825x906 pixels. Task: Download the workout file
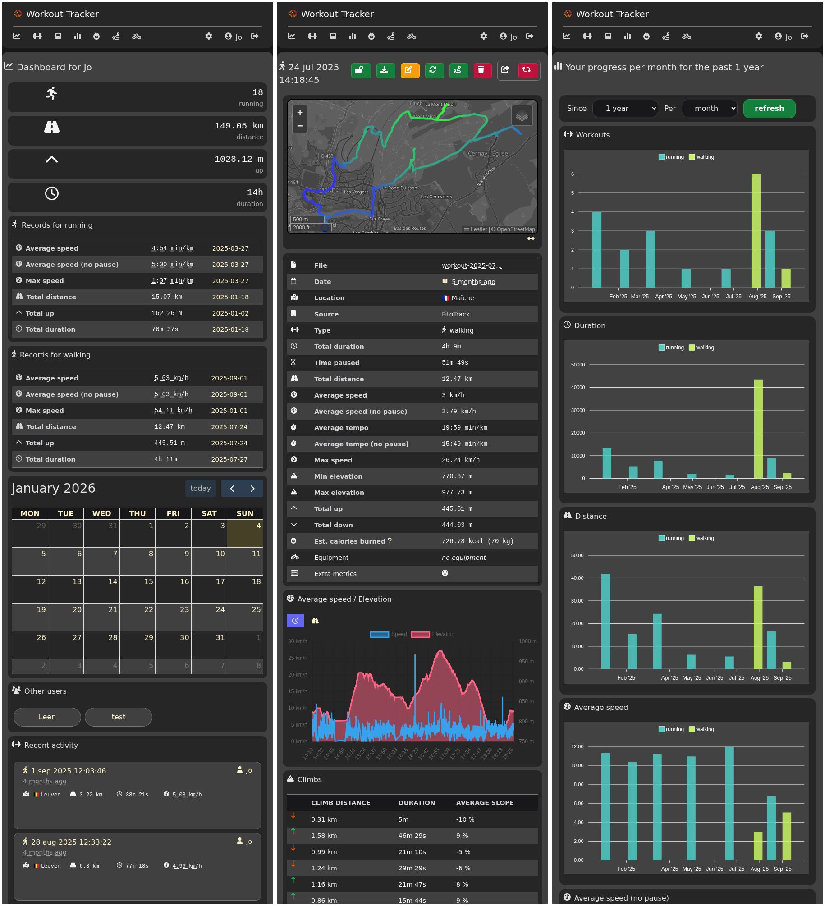(x=385, y=70)
